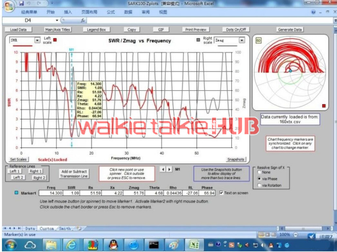Open the file explorer folder on taskbar

(x=51, y=245)
